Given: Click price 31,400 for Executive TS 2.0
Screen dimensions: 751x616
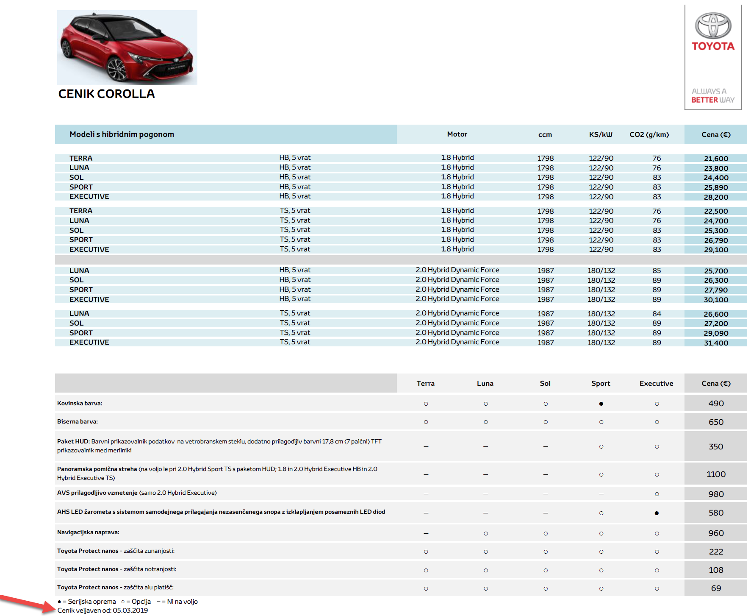Looking at the screenshot, I should pos(716,343).
